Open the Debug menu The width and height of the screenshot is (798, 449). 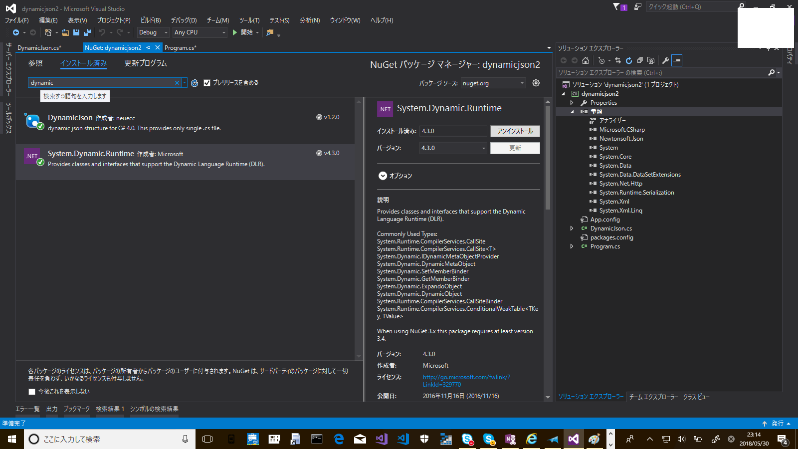pos(184,20)
